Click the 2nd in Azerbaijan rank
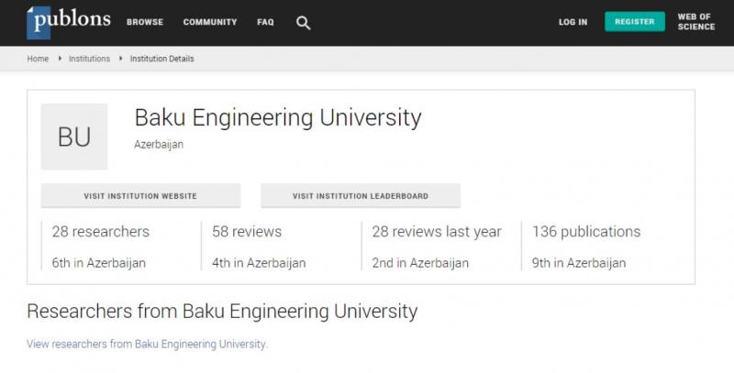 [x=420, y=263]
